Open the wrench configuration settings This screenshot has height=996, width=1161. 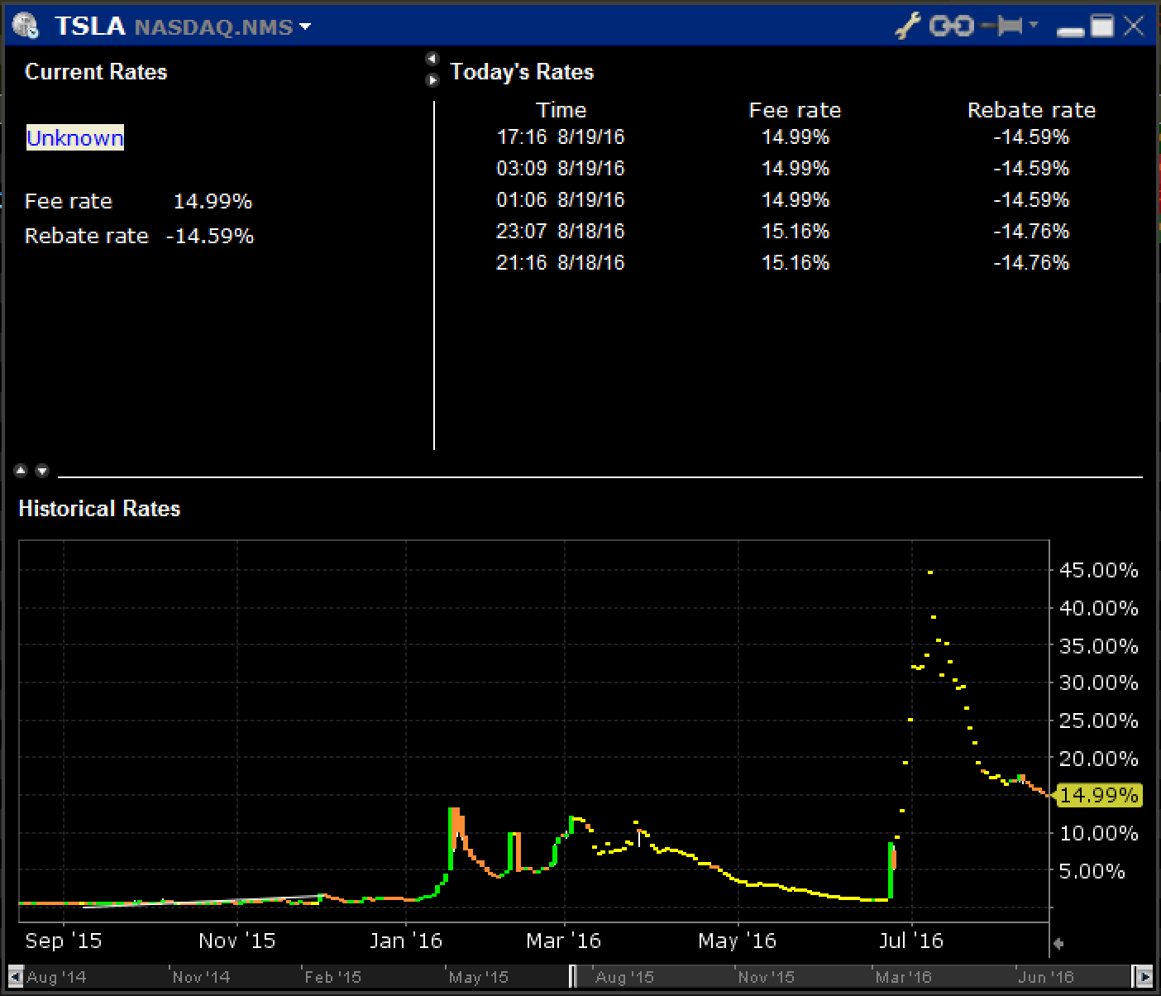907,26
